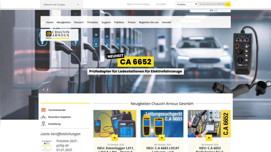
Task: Click plus button under Datenlogger L411 card
Action: [115, 138]
